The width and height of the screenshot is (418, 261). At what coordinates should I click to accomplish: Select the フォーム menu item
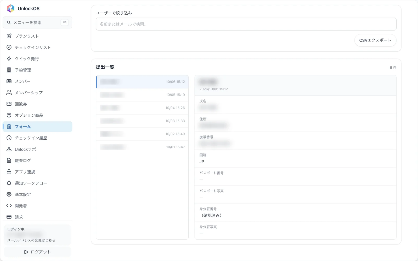click(x=37, y=127)
